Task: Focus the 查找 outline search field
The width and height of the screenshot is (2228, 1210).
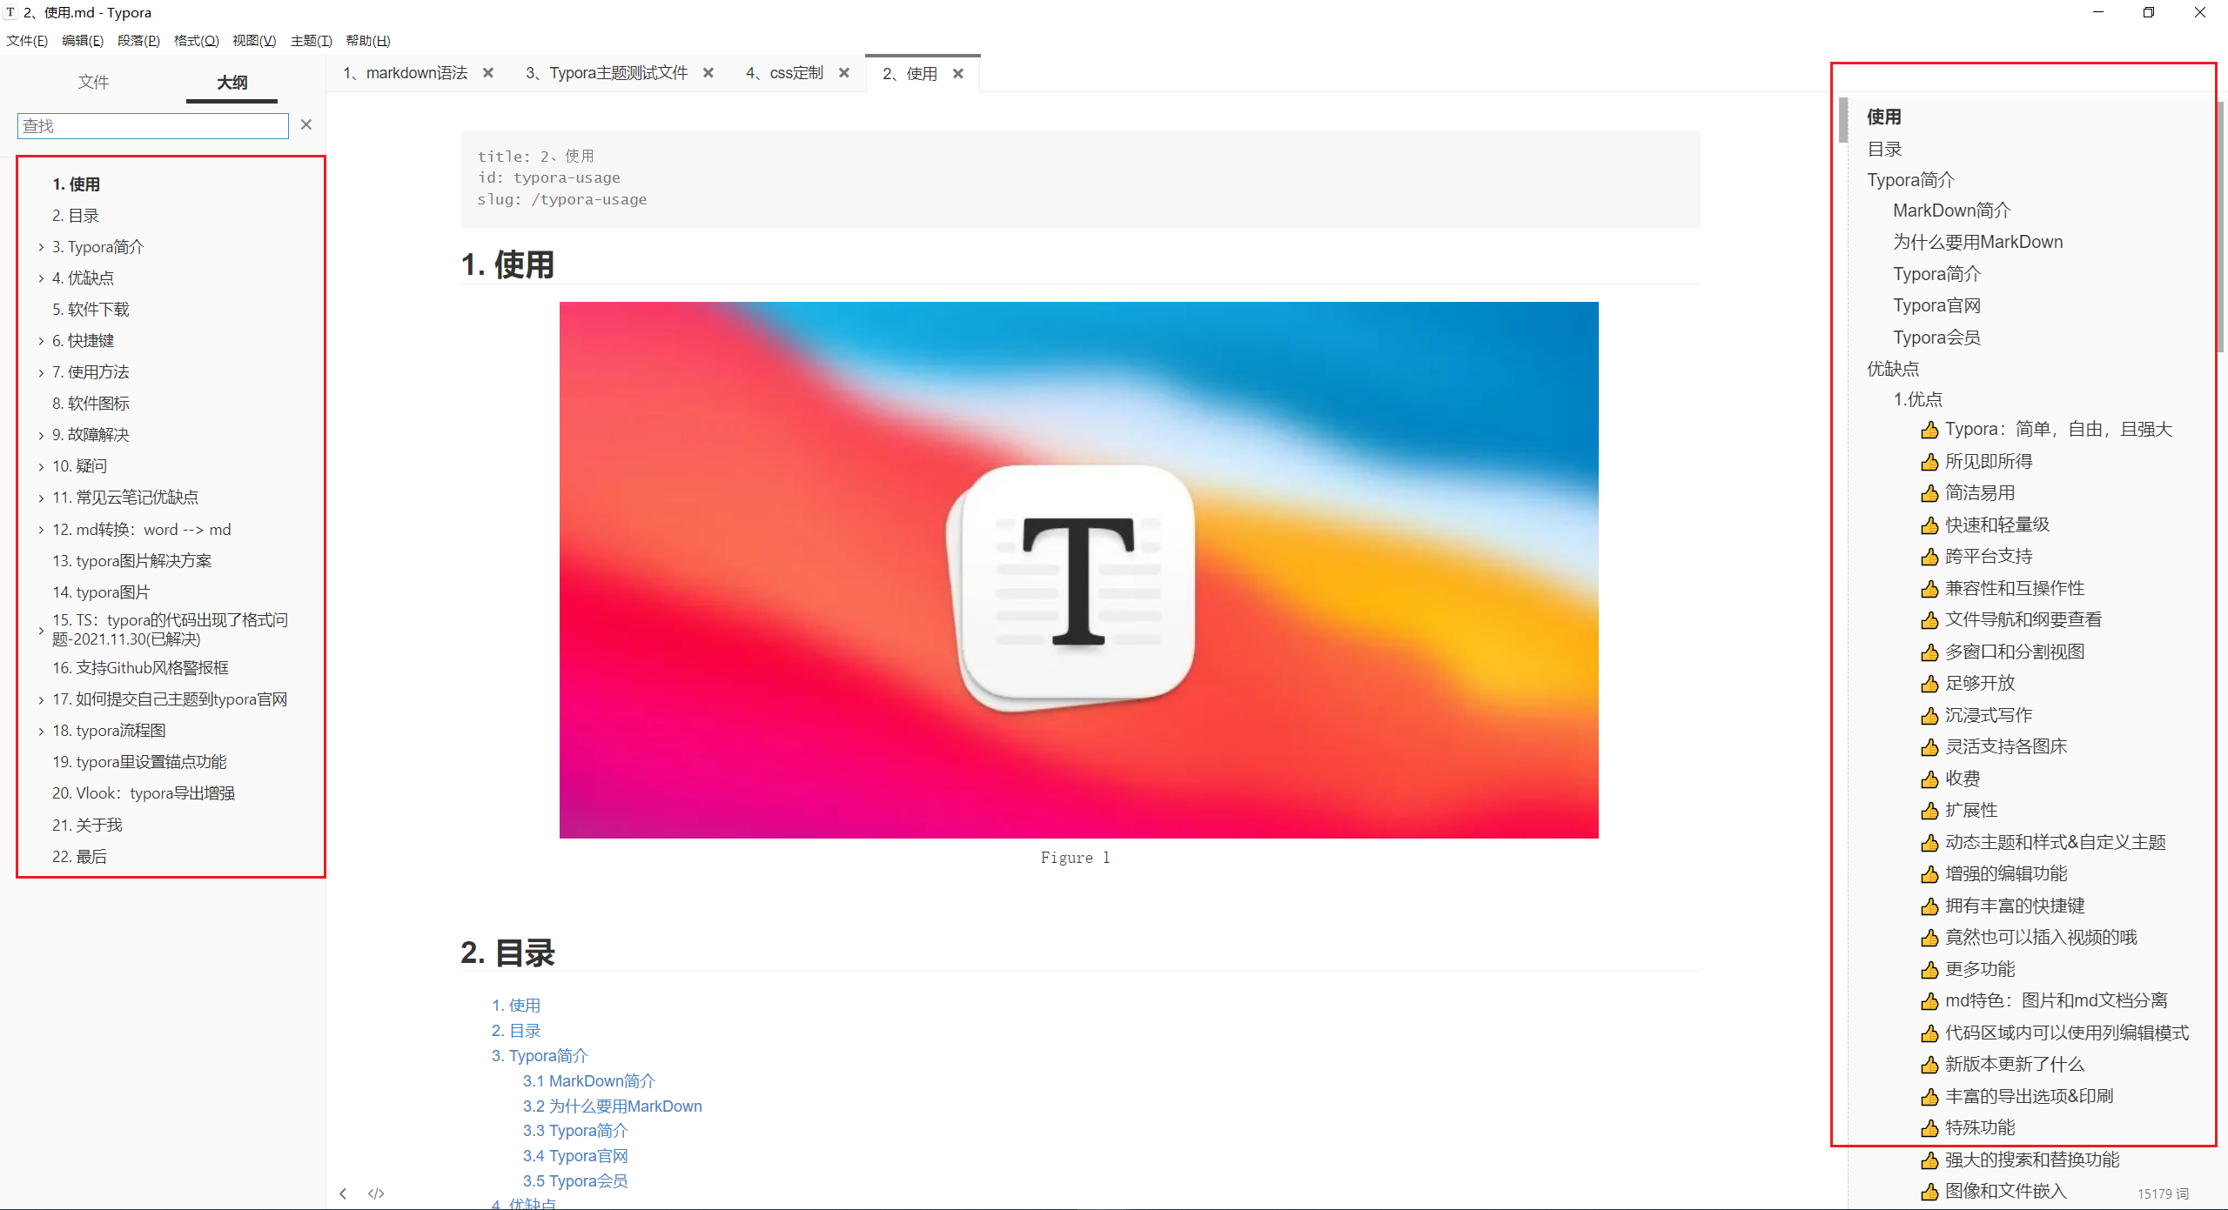Action: pos(152,126)
